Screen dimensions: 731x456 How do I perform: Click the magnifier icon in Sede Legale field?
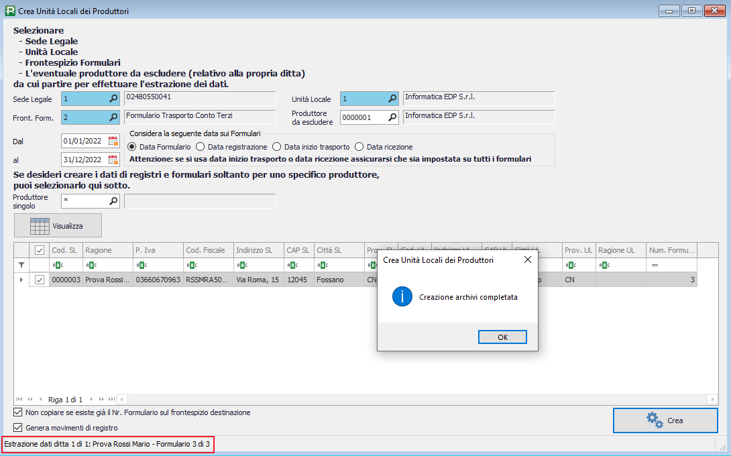coord(113,99)
